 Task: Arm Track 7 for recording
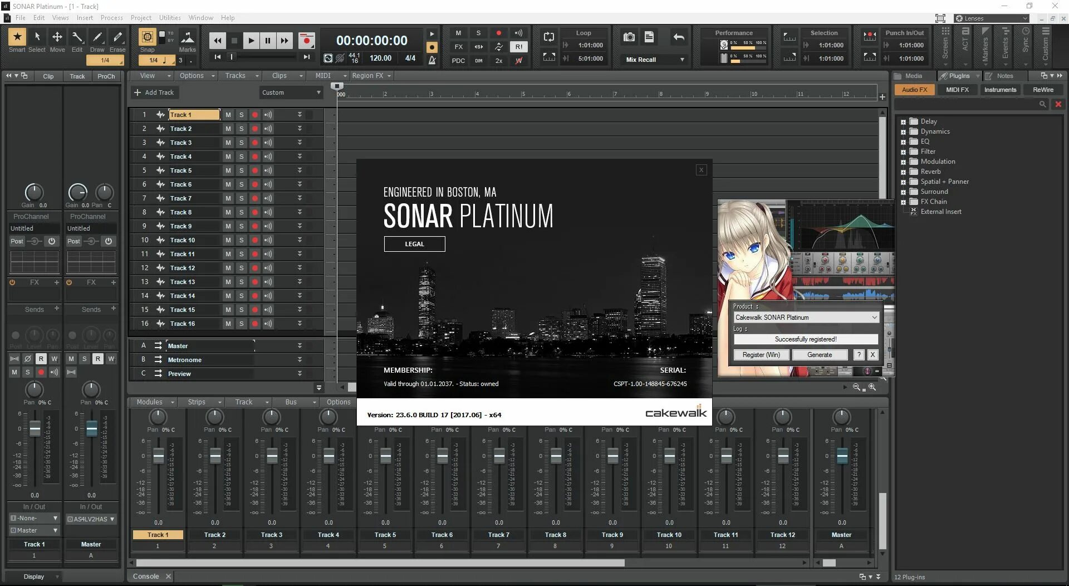[x=254, y=198]
